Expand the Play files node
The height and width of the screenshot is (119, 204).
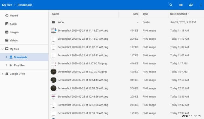coord(7,65)
